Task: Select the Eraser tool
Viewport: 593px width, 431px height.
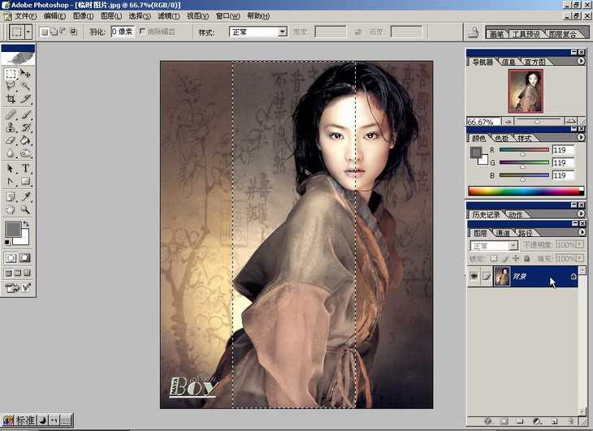Action: (x=11, y=140)
